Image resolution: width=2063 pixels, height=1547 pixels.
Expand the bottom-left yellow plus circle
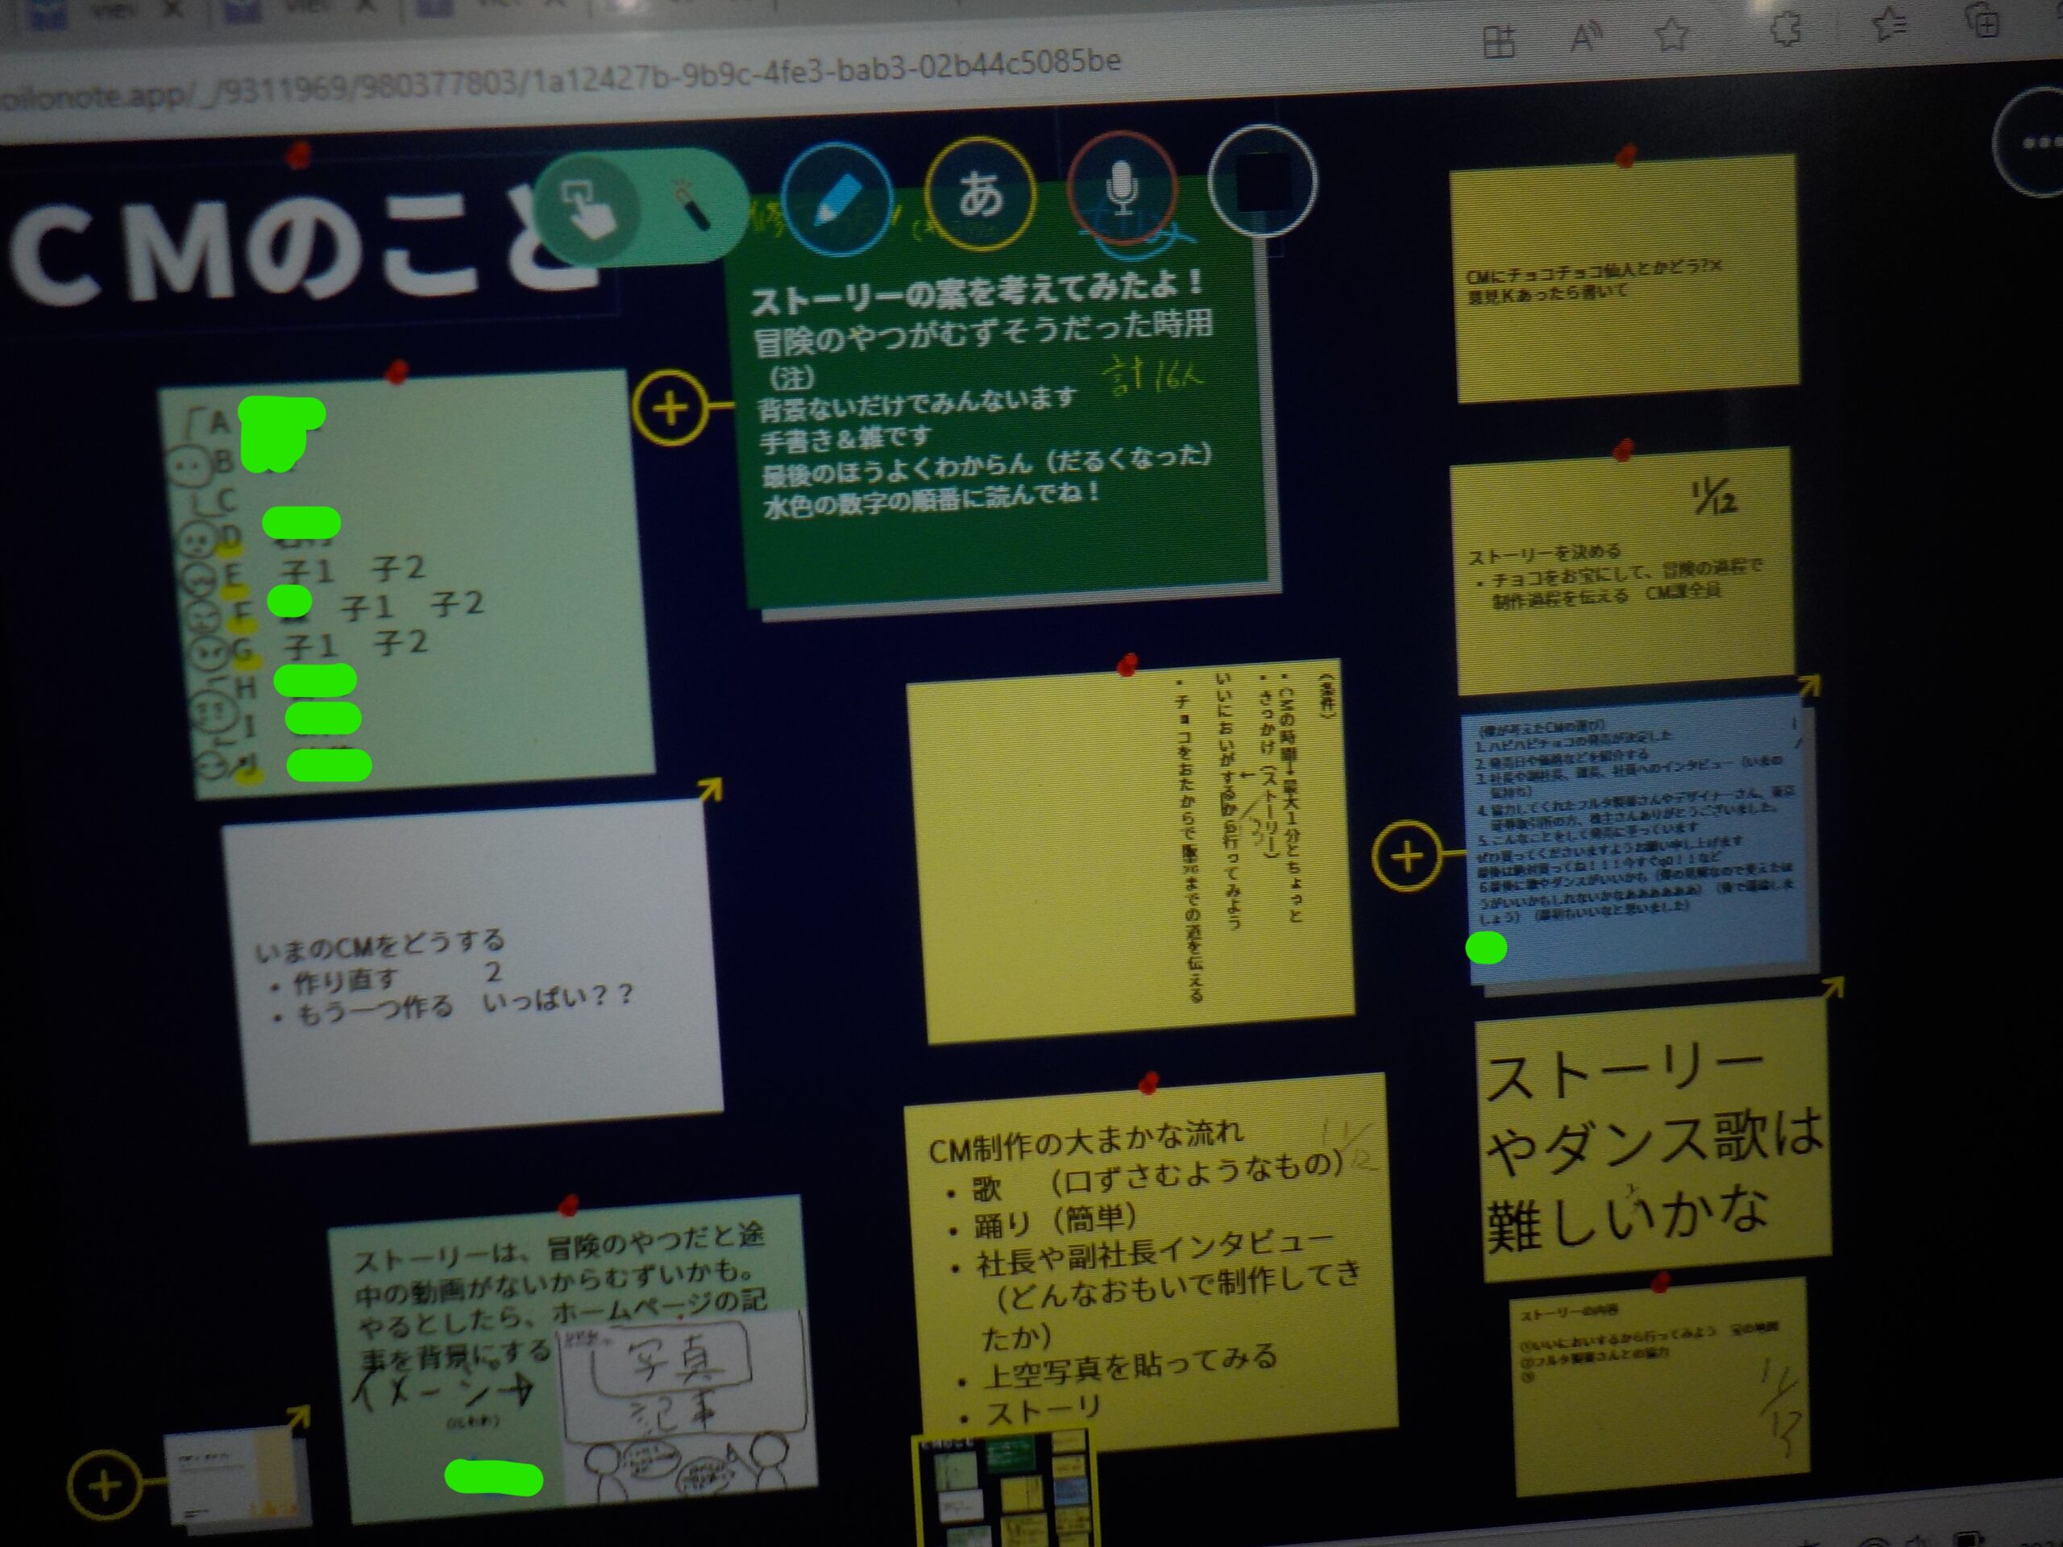coord(105,1484)
